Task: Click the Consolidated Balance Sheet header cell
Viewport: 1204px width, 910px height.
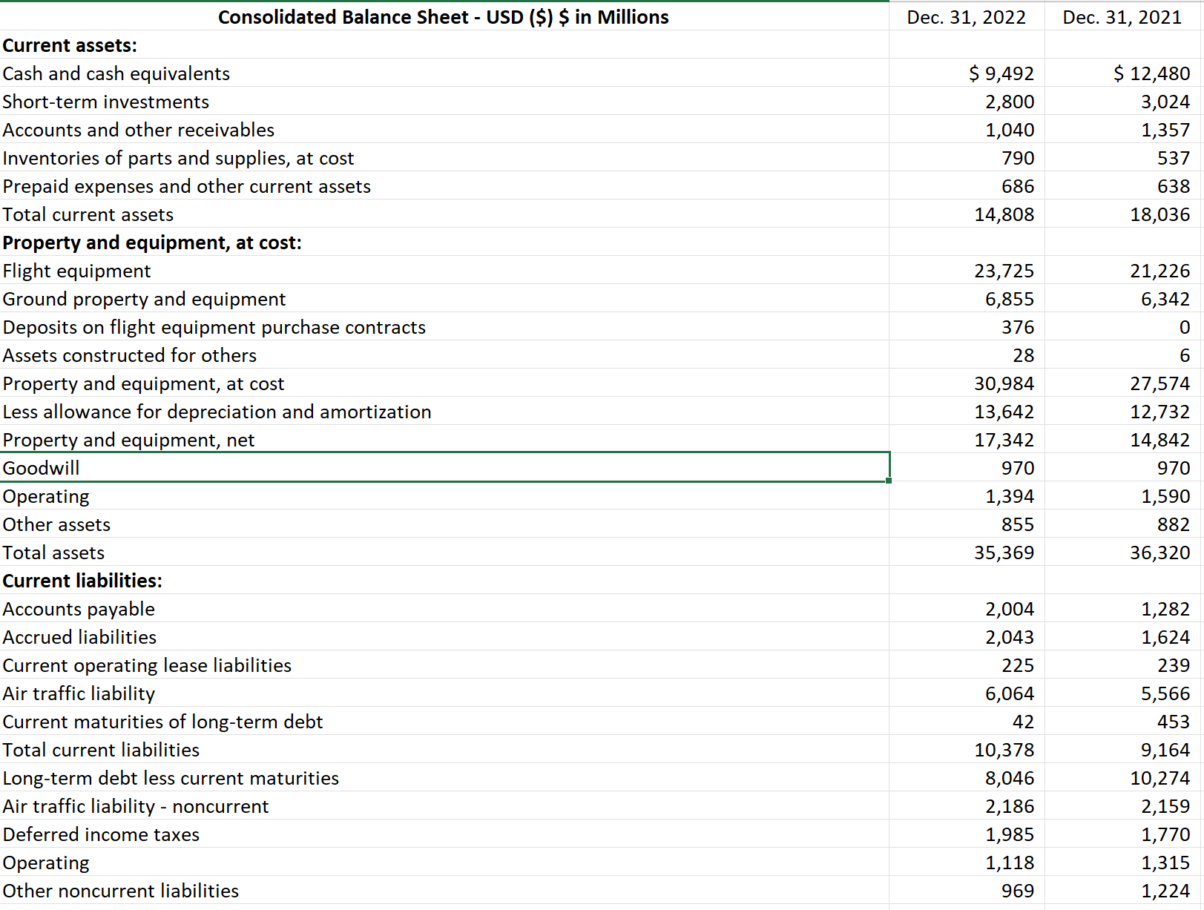Action: point(444,16)
